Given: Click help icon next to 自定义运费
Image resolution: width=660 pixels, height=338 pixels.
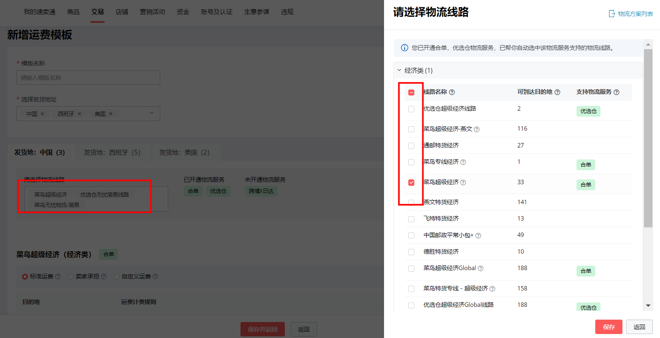Looking at the screenshot, I should coord(155,276).
